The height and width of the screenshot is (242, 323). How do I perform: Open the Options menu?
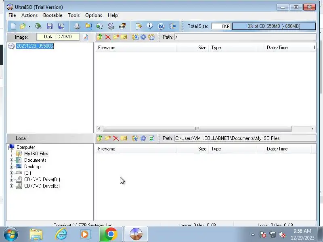[94, 15]
